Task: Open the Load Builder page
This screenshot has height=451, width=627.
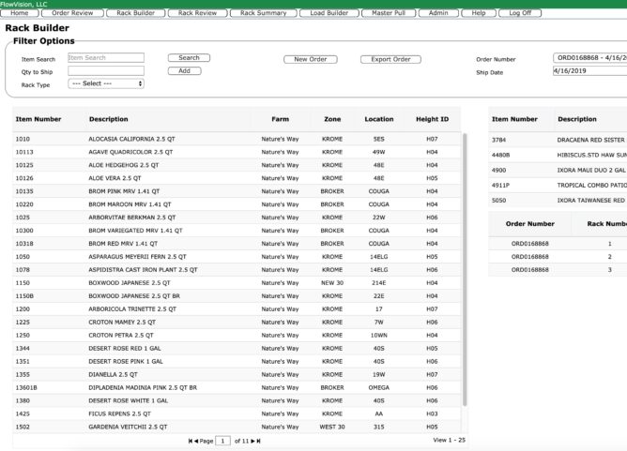Action: tap(329, 13)
